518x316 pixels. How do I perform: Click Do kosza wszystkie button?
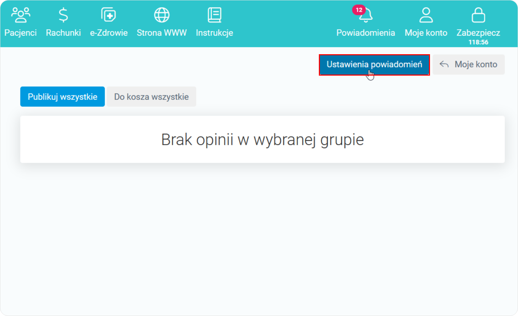151,97
